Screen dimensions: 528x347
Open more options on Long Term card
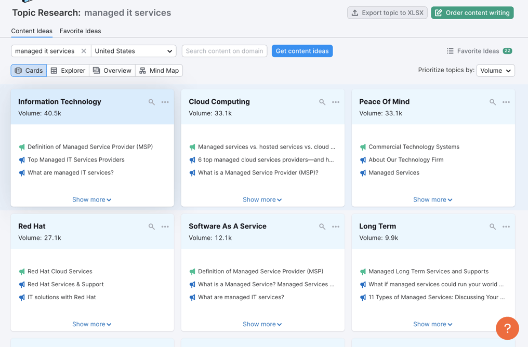pyautogui.click(x=506, y=226)
